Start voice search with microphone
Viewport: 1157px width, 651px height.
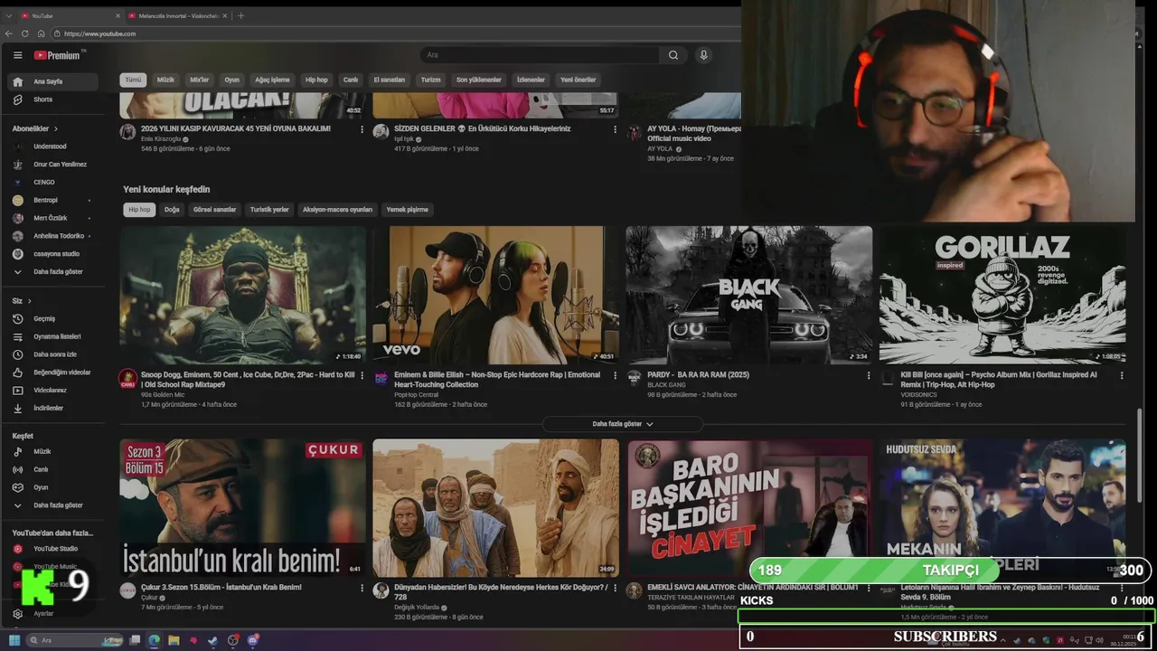coord(704,55)
